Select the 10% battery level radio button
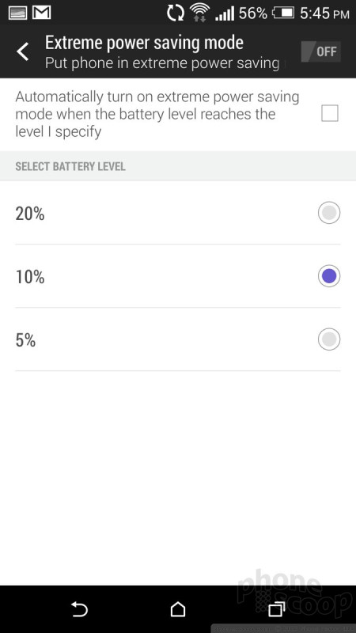356x633 pixels. click(329, 276)
